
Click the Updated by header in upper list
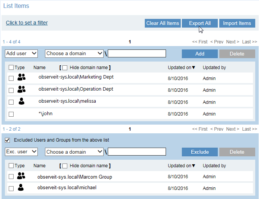(214, 68)
